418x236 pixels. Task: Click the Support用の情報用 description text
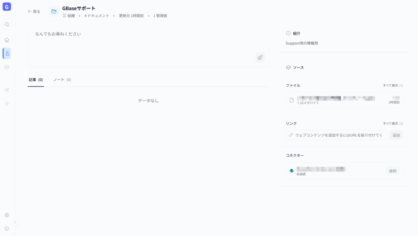(x=302, y=43)
